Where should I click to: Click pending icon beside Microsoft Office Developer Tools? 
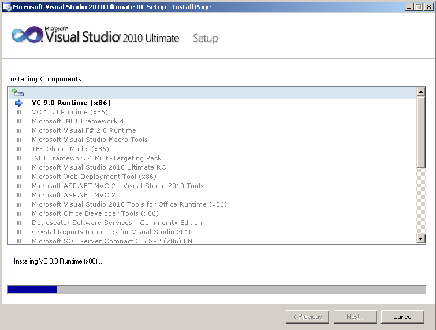[19, 213]
